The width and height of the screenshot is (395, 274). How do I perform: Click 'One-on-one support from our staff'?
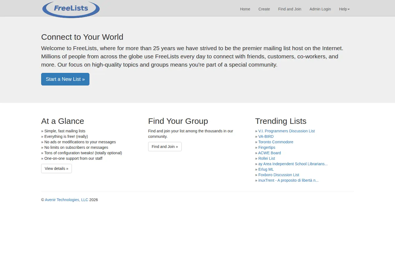(x=73, y=158)
